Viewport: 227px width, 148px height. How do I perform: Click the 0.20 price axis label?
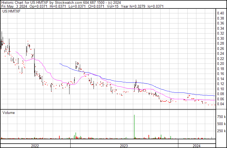[220, 64]
